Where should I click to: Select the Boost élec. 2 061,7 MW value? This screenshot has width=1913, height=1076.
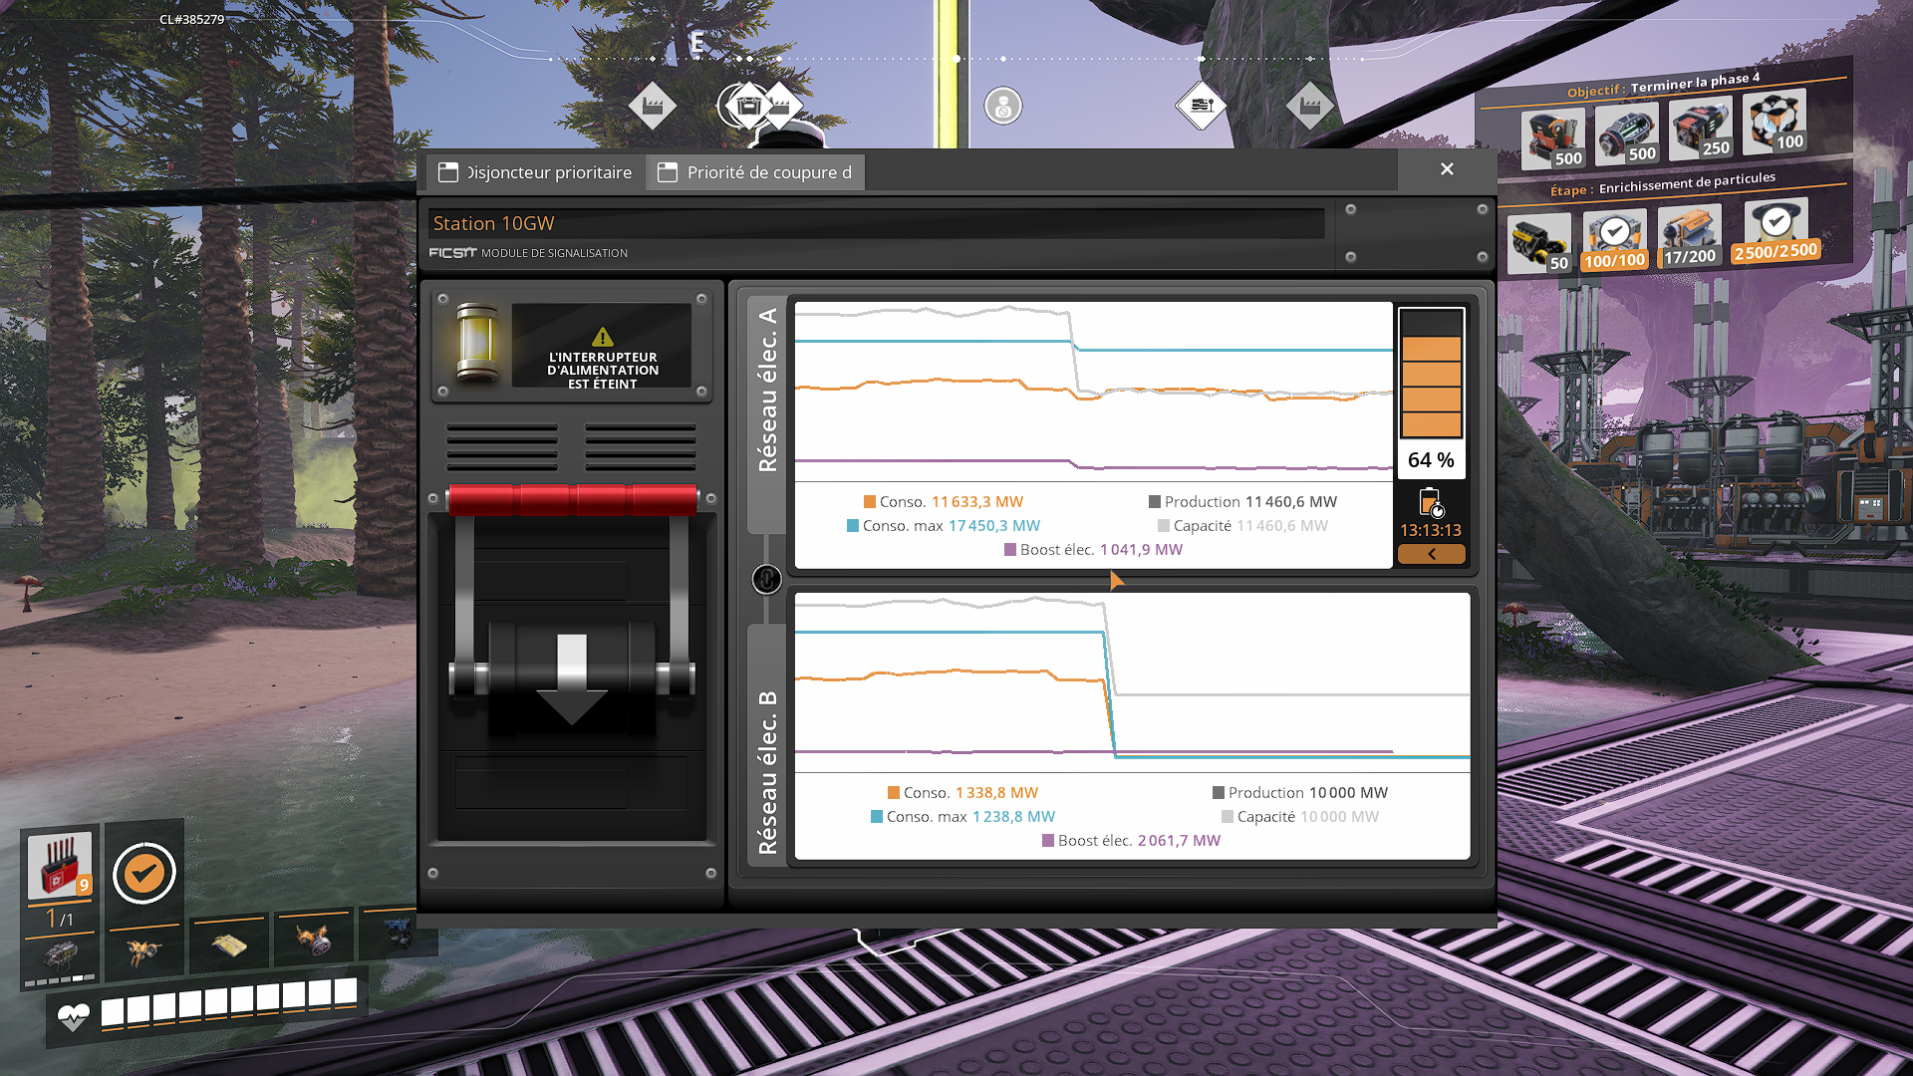point(1179,841)
